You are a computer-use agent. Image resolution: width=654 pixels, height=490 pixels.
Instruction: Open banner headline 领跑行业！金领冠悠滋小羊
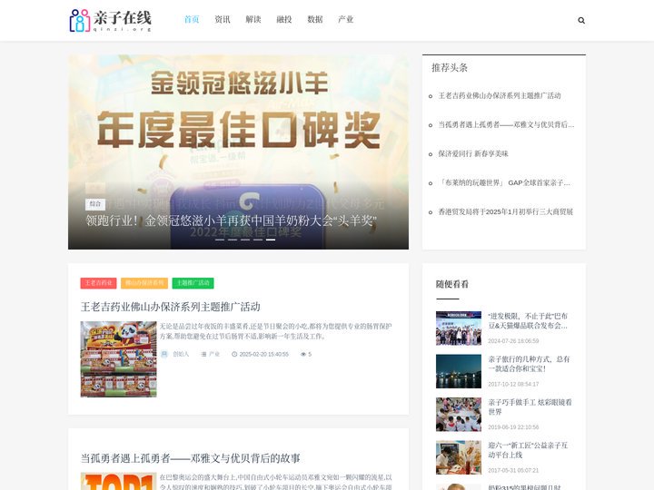point(231,220)
